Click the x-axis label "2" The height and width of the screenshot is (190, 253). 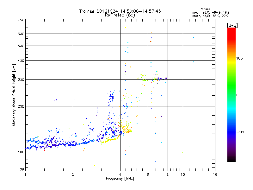73,174
